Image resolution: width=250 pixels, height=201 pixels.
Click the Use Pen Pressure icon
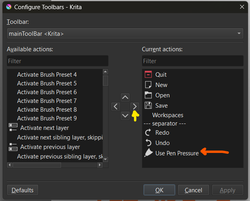148,153
